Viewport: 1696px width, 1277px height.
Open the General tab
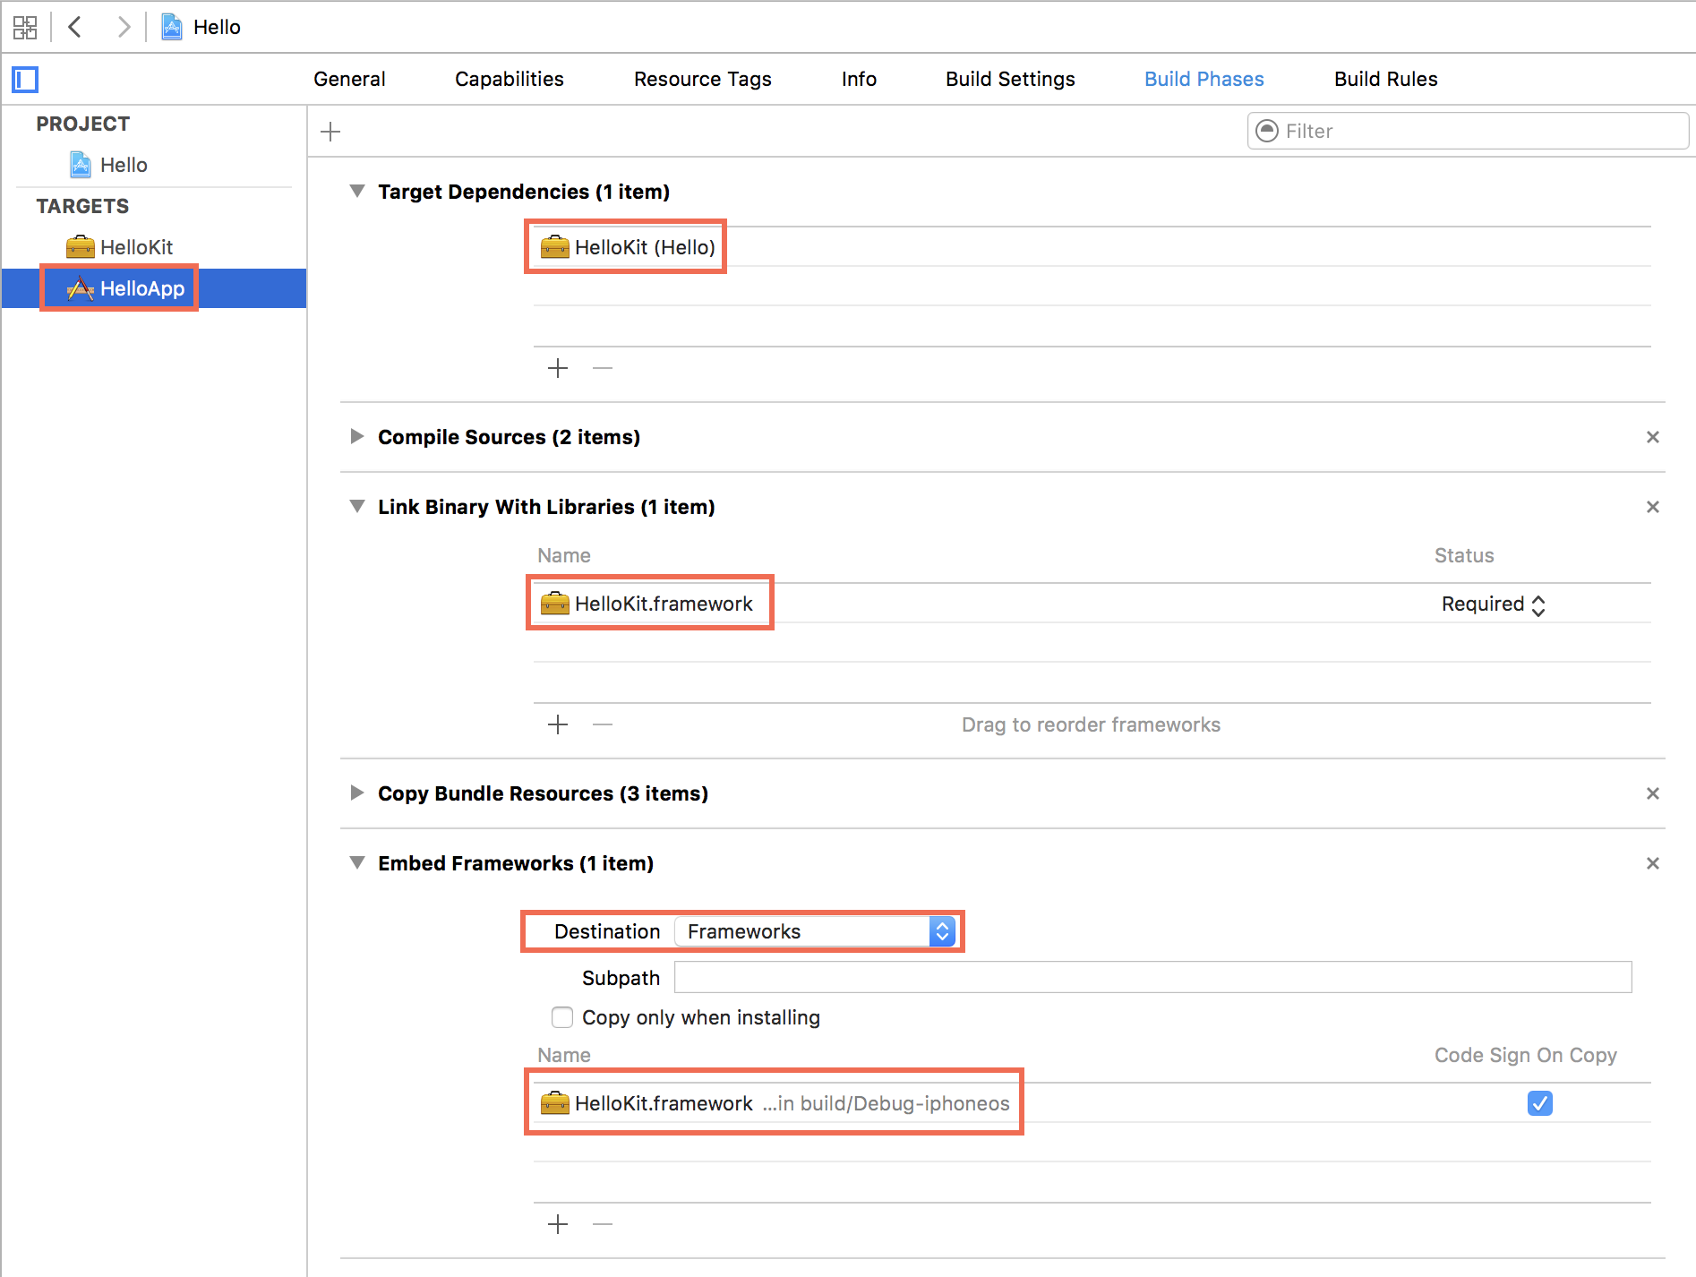click(x=349, y=79)
